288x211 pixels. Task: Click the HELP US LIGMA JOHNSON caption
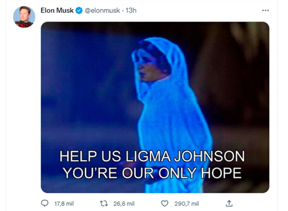[152, 156]
